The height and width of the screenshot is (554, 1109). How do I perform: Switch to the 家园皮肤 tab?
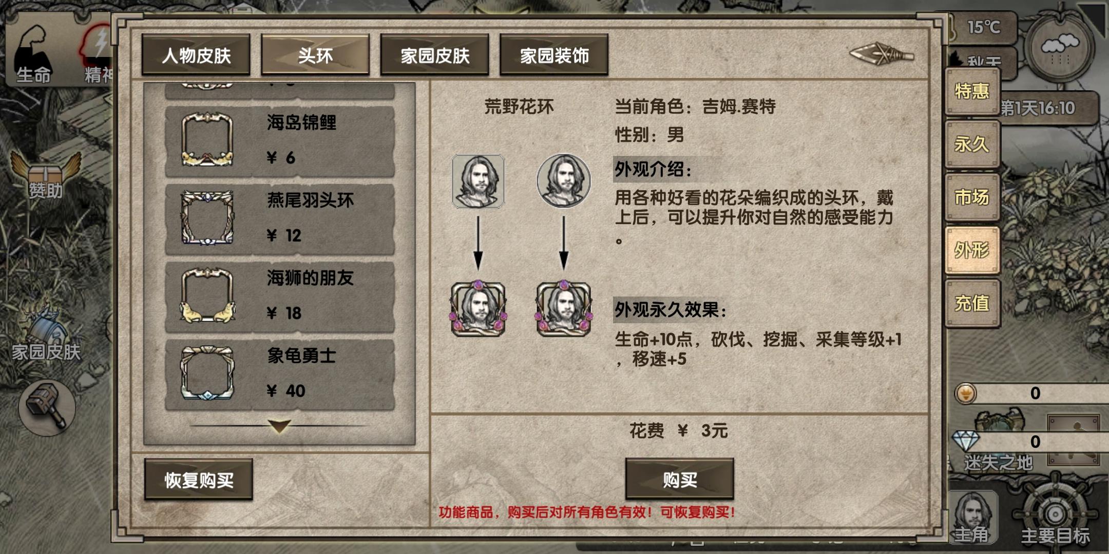coord(435,55)
